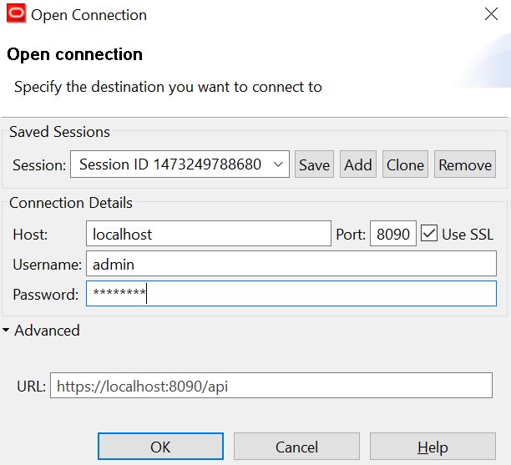Cancel the connection dialog
This screenshot has width=511, height=465.
click(296, 447)
